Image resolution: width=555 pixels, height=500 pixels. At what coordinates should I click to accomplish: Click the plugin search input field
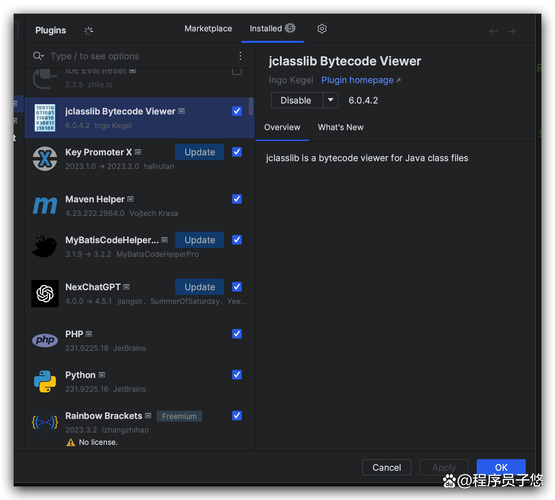[136, 56]
